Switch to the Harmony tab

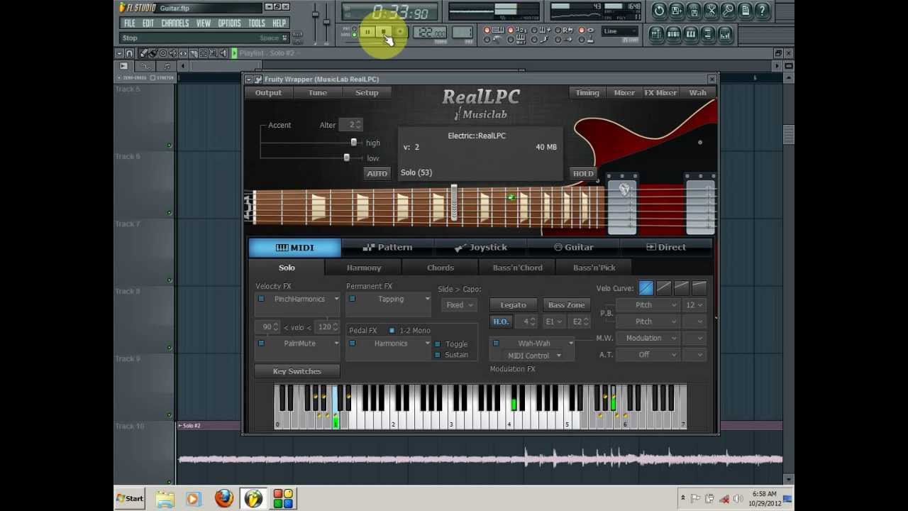pyautogui.click(x=364, y=268)
